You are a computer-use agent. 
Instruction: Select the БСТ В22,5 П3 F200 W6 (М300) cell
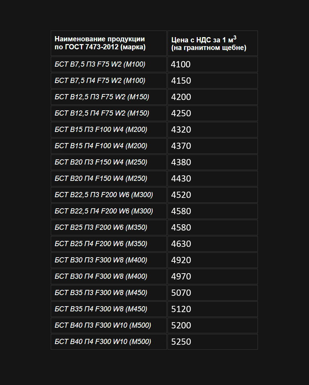[109, 195]
